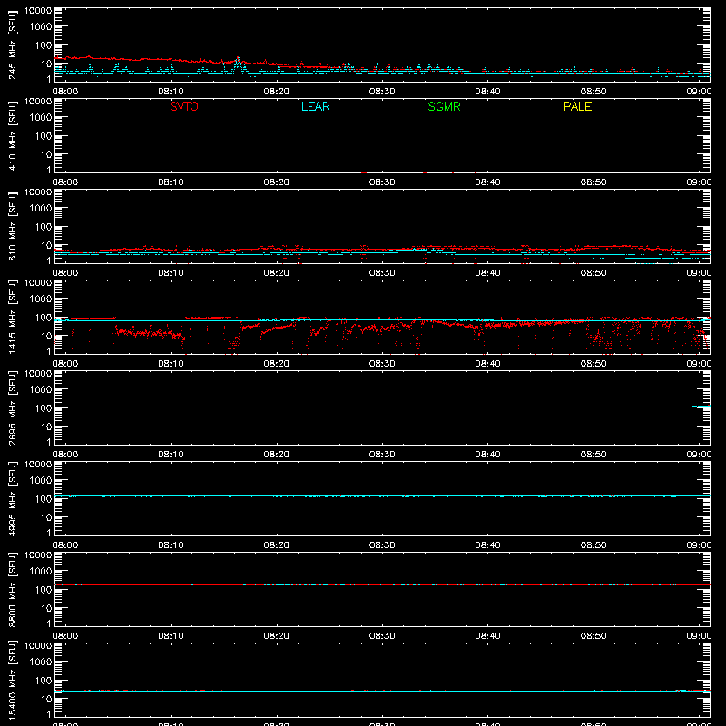
Task: Select the 610 MHz [SFU] axis title
Action: pos(12,227)
